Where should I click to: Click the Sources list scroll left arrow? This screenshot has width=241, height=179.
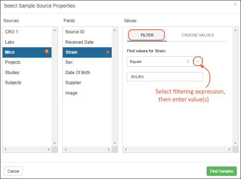pos(5,149)
